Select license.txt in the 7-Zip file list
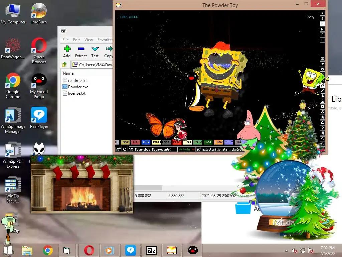The width and height of the screenshot is (342, 257). pos(74,93)
